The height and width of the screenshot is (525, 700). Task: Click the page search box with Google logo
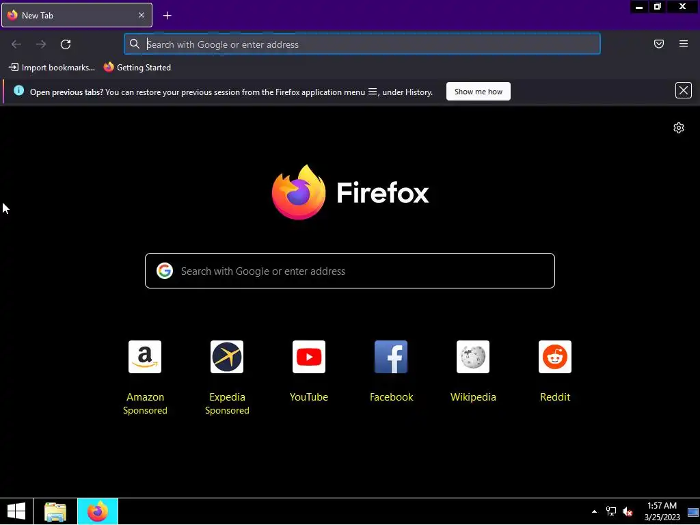(350, 271)
